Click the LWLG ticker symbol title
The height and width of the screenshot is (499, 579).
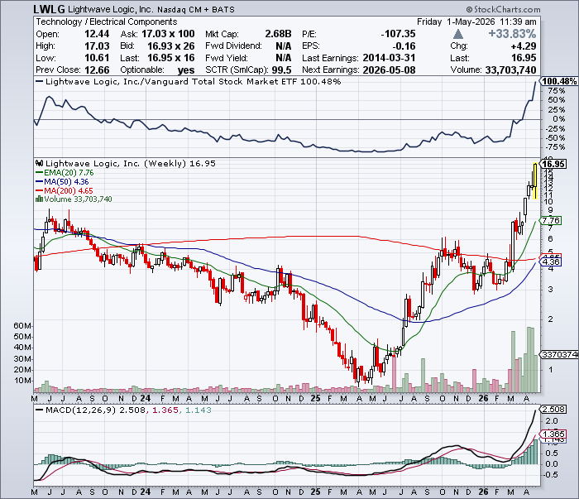(49, 9)
